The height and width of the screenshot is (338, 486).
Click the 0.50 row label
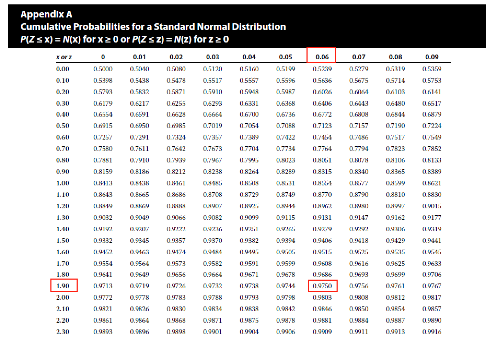point(63,126)
